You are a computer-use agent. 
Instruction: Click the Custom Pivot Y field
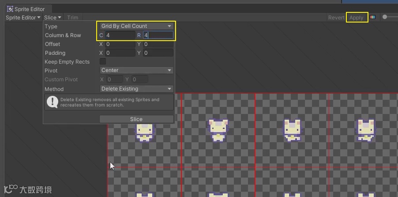[x=140, y=80]
